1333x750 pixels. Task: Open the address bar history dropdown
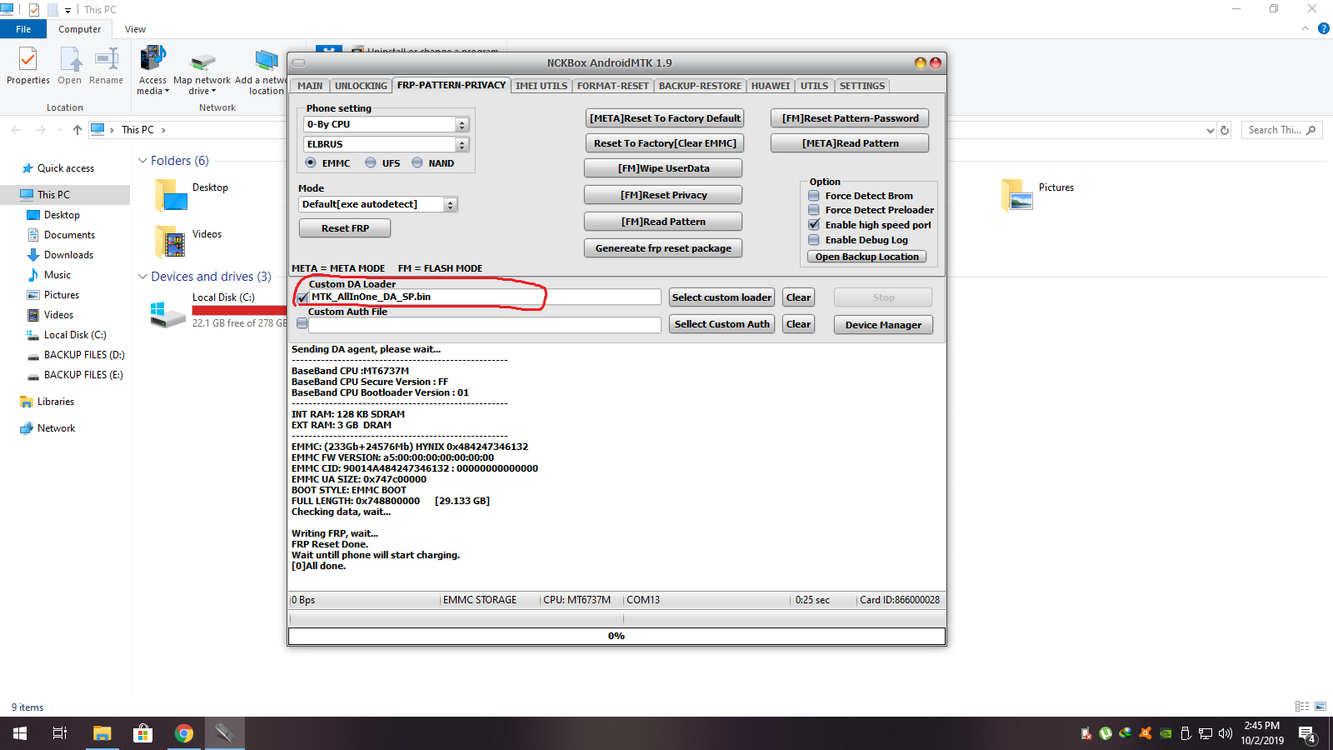(x=1211, y=130)
